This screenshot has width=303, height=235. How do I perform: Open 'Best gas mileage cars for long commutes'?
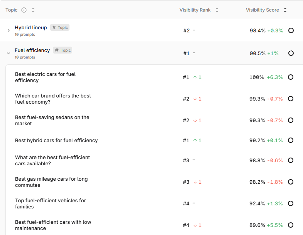point(51,182)
